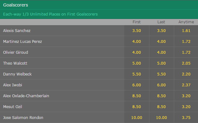Pick Martinez Lucas Perez Last goalscorer 4.00
The width and height of the screenshot is (198, 123).
161,42
